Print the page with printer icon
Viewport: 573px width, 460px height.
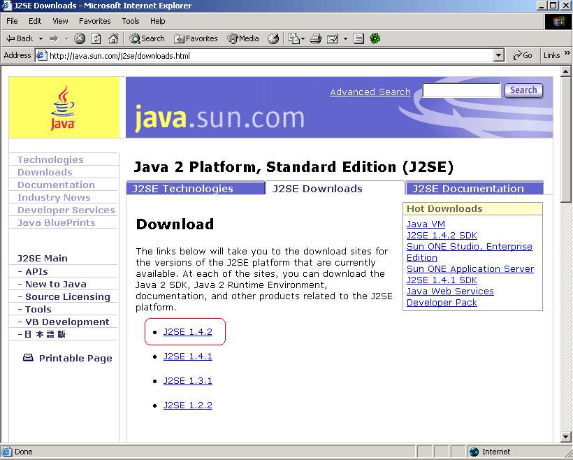[x=315, y=38]
